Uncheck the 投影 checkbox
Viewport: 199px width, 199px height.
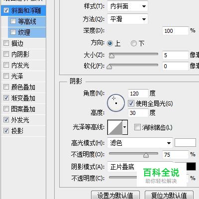click(6, 131)
